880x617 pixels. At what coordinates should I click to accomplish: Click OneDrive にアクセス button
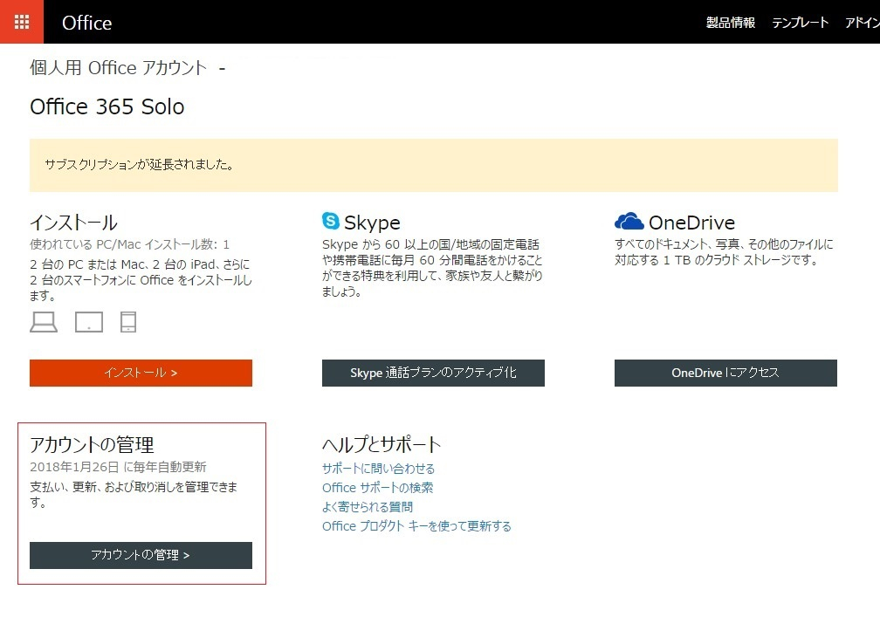725,373
